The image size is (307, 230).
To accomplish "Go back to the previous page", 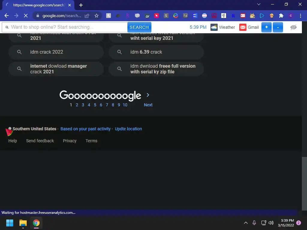I will point(7,16).
